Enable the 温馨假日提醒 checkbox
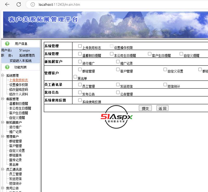 tap(80, 54)
